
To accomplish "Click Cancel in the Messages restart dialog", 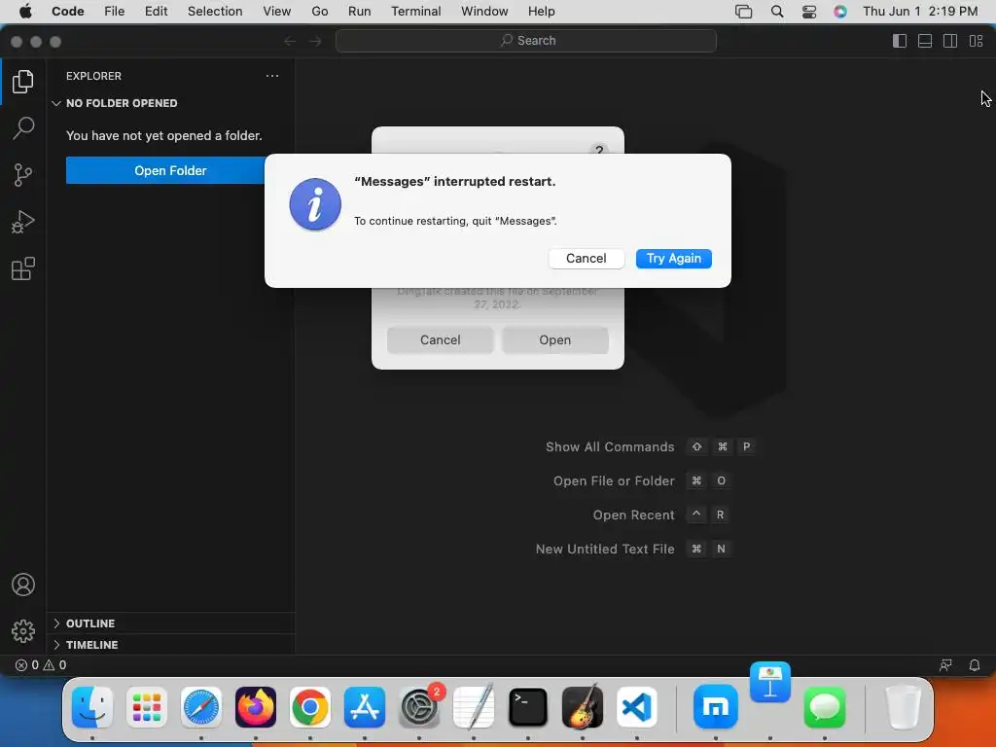I will [x=586, y=259].
